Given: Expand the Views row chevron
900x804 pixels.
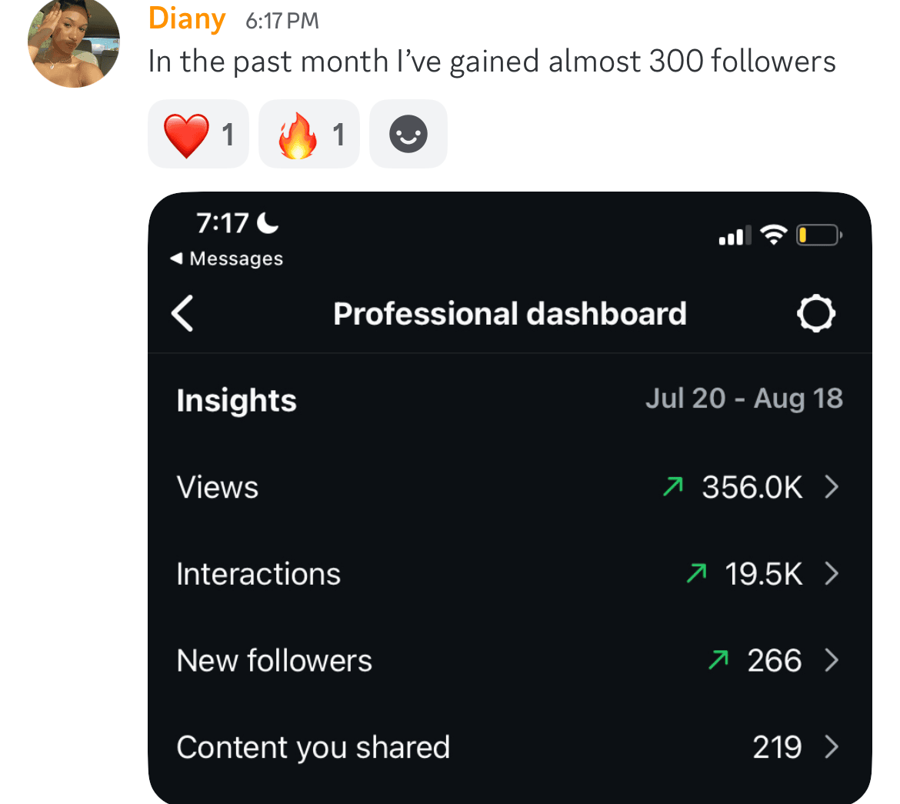Looking at the screenshot, I should click(x=832, y=487).
